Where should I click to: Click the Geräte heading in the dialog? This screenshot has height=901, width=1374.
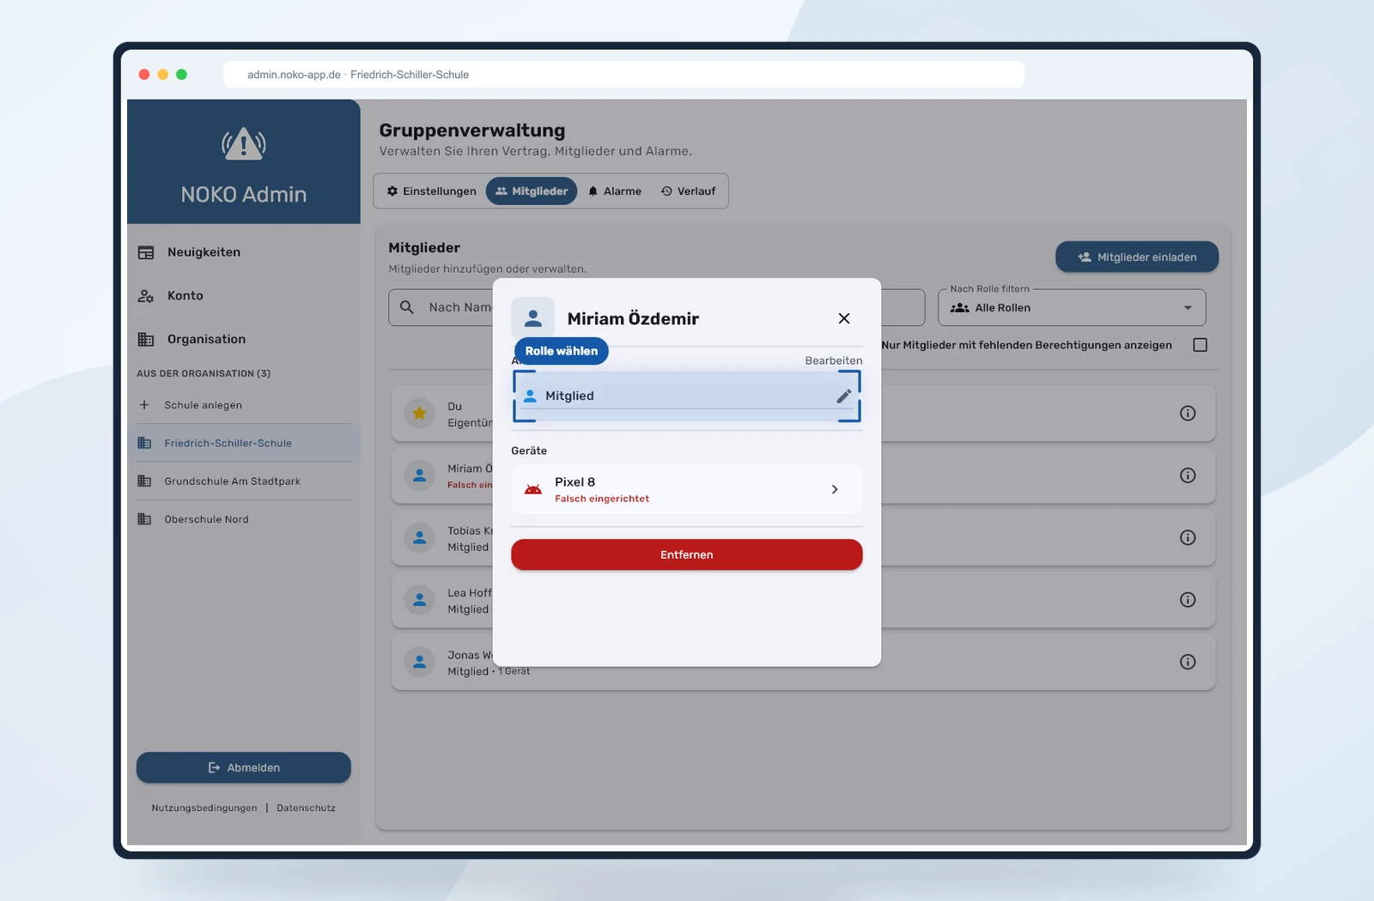(529, 450)
